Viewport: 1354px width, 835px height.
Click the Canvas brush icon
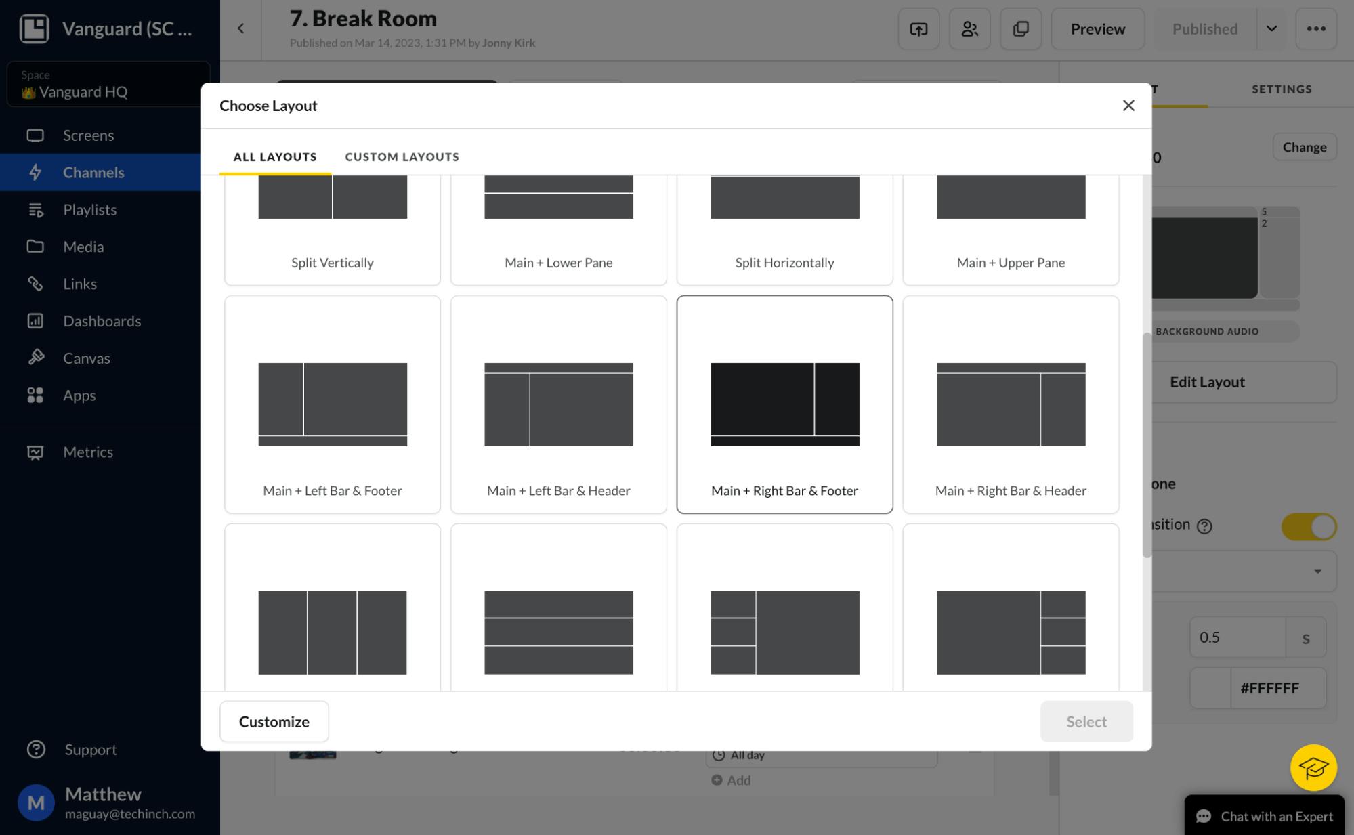35,358
